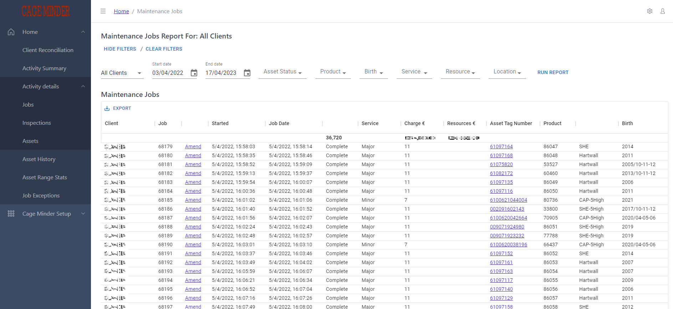The height and width of the screenshot is (309, 673).
Task: Select started time 5/4/2022, 16:05:59
Action: pos(234,271)
